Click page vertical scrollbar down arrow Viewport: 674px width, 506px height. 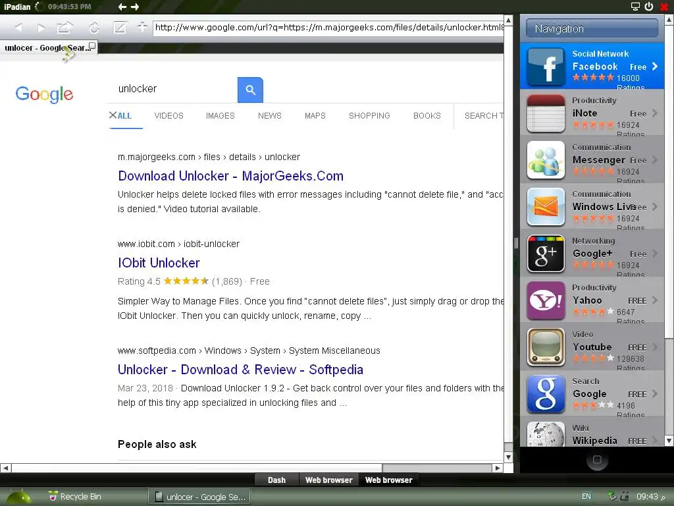pyautogui.click(x=509, y=457)
